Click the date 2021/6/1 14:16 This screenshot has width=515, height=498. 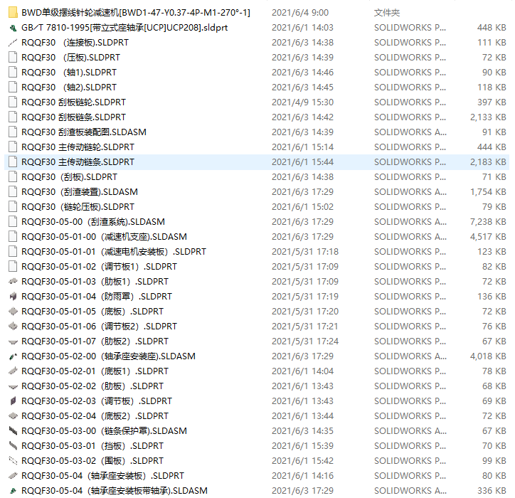[x=302, y=476]
